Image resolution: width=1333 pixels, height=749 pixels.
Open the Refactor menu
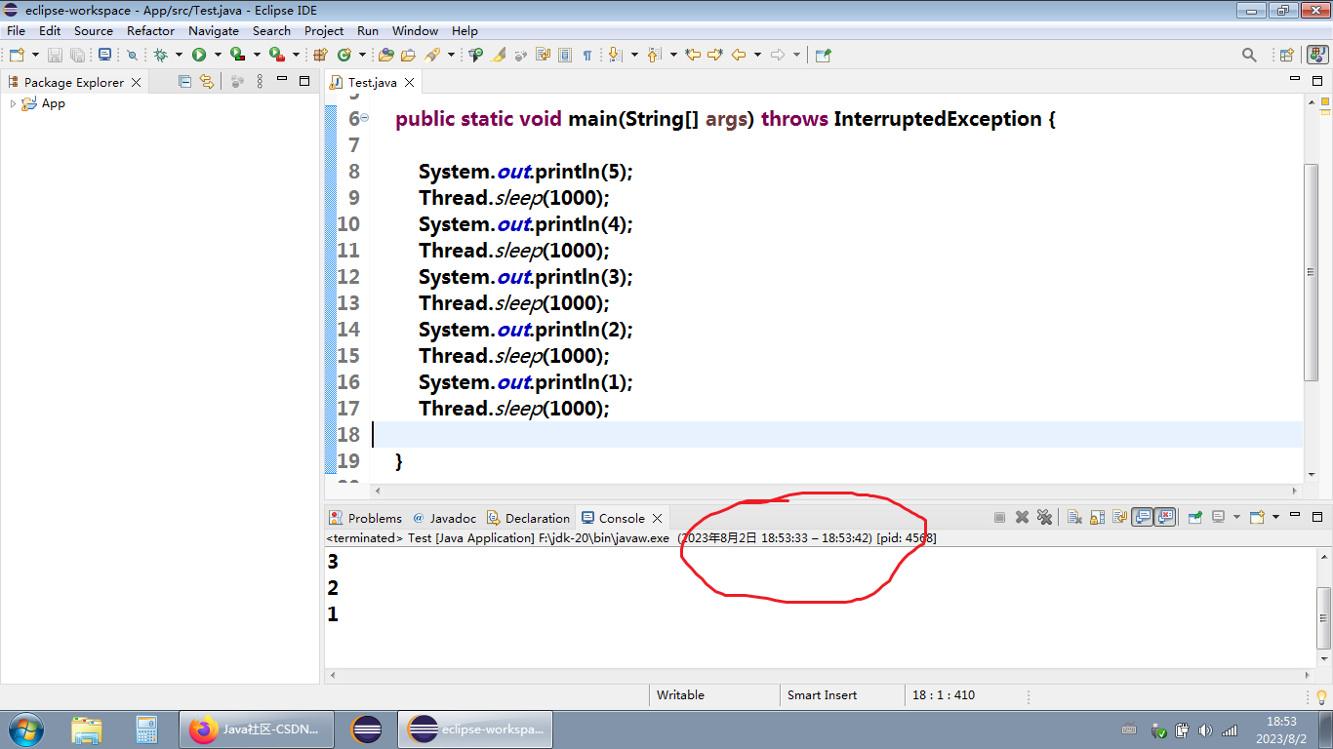point(150,31)
